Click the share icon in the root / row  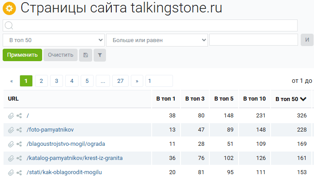click(x=19, y=116)
